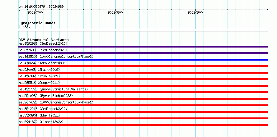Open variant nsv6576886 (Sedlazeck2020) label
277x137 pixels.
pos(43,50)
